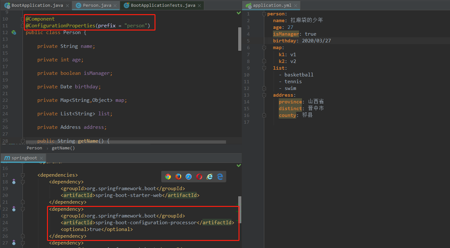Open in Opera browser icon
The image size is (450, 248).
pyautogui.click(x=199, y=177)
